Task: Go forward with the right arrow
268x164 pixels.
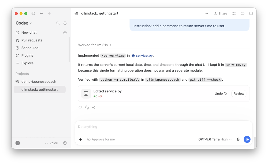Action: (49, 13)
